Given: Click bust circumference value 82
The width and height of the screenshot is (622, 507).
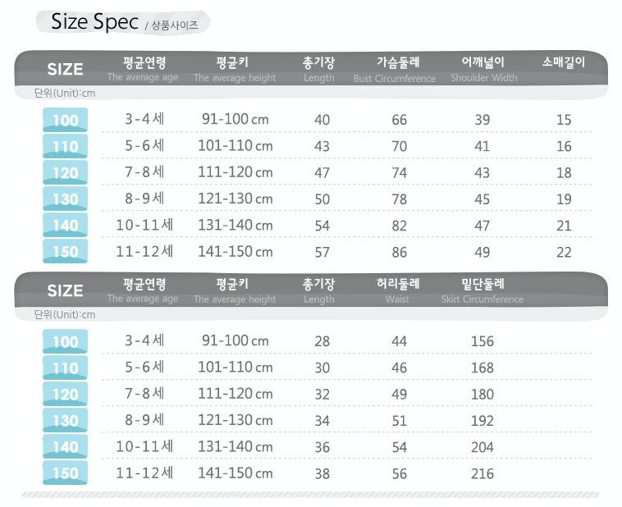Looking at the screenshot, I should [x=399, y=226].
